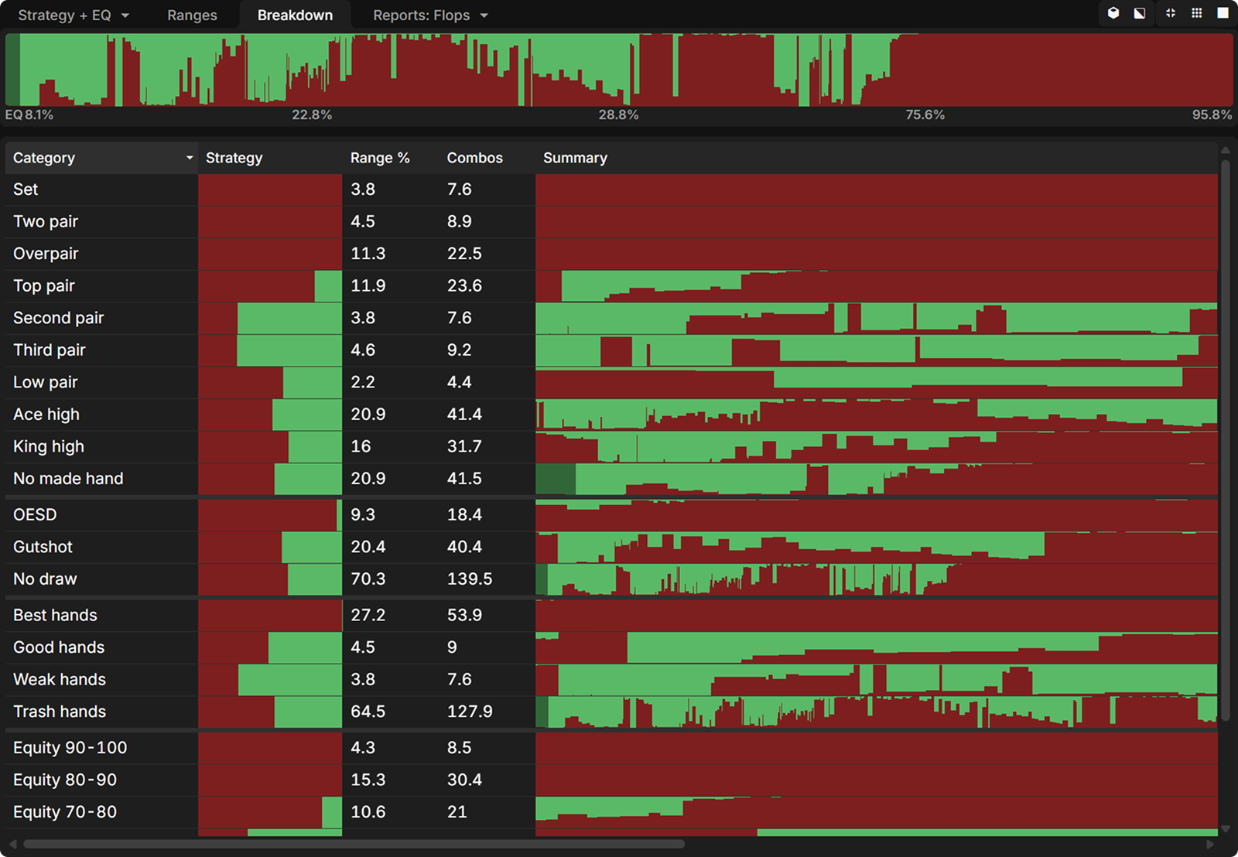Click the diagonal split square icon
Image resolution: width=1238 pixels, height=857 pixels.
pyautogui.click(x=1140, y=13)
